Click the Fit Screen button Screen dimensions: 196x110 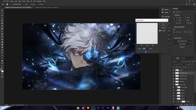(33, 4)
